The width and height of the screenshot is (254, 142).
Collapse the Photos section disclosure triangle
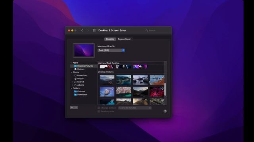pos(71,72)
